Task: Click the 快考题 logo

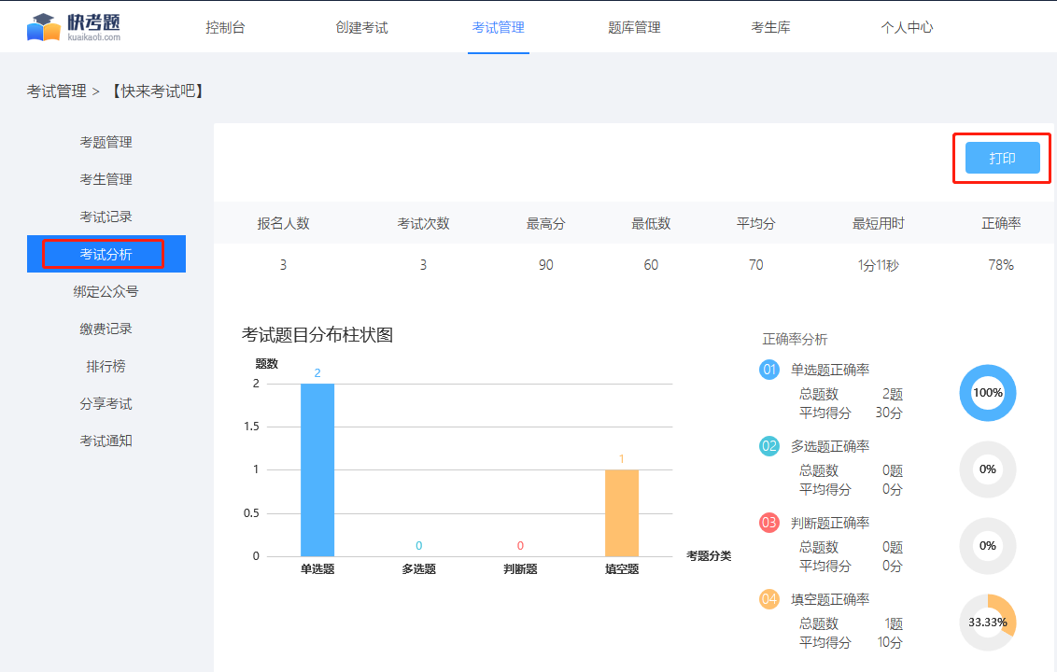Action: coord(74,27)
